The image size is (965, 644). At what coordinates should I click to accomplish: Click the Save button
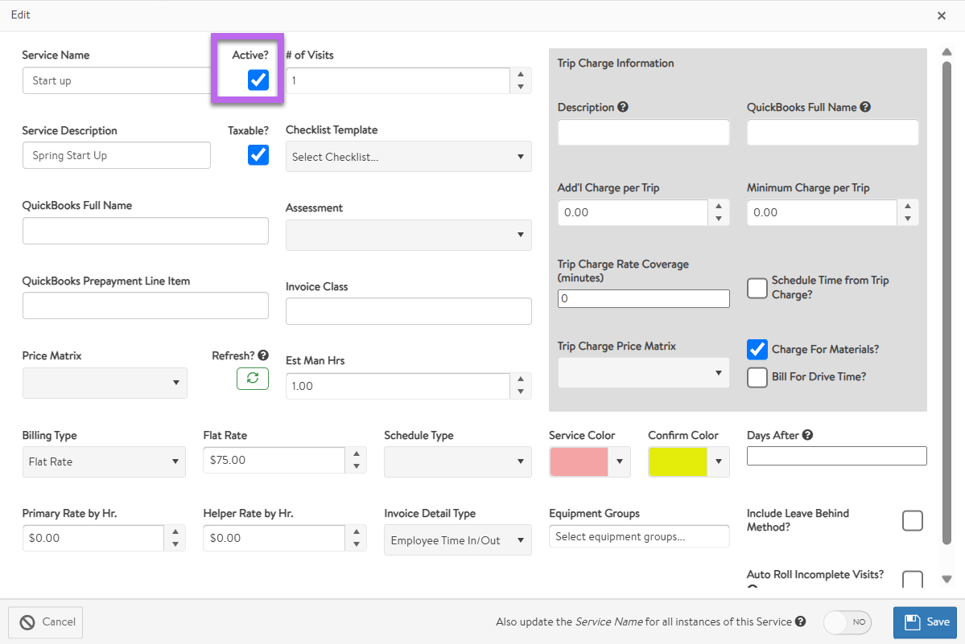pyautogui.click(x=925, y=621)
